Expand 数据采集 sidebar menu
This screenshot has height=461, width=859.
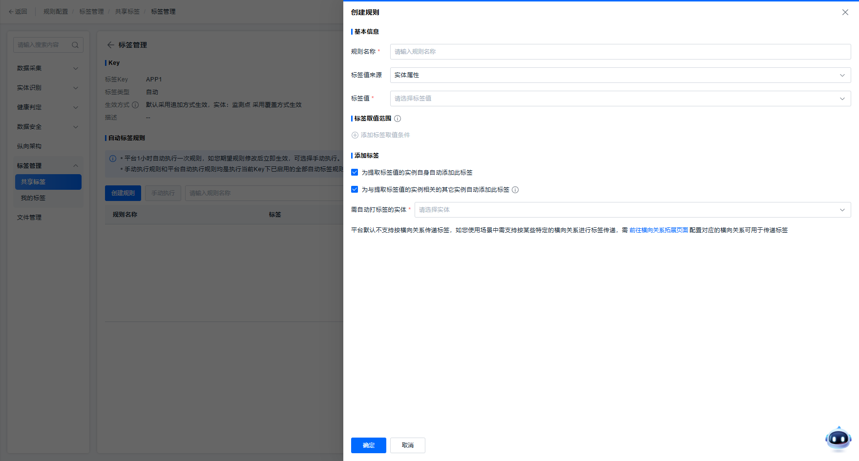(x=47, y=68)
